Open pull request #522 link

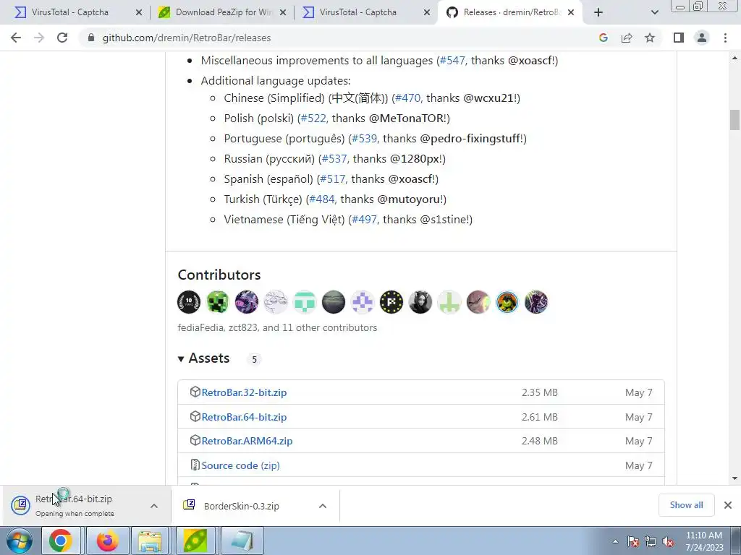313,119
